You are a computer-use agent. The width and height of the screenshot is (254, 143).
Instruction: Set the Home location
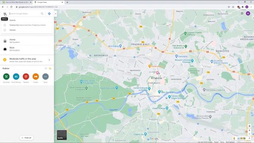[27, 41]
